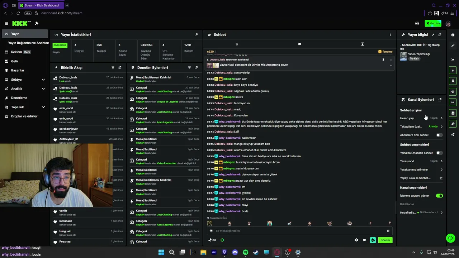Open the Windows Start menu

point(161,252)
